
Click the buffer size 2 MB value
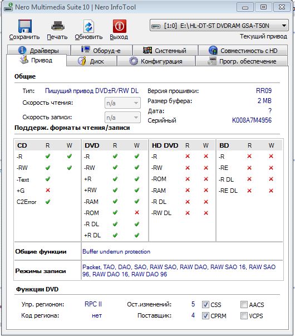(x=264, y=101)
